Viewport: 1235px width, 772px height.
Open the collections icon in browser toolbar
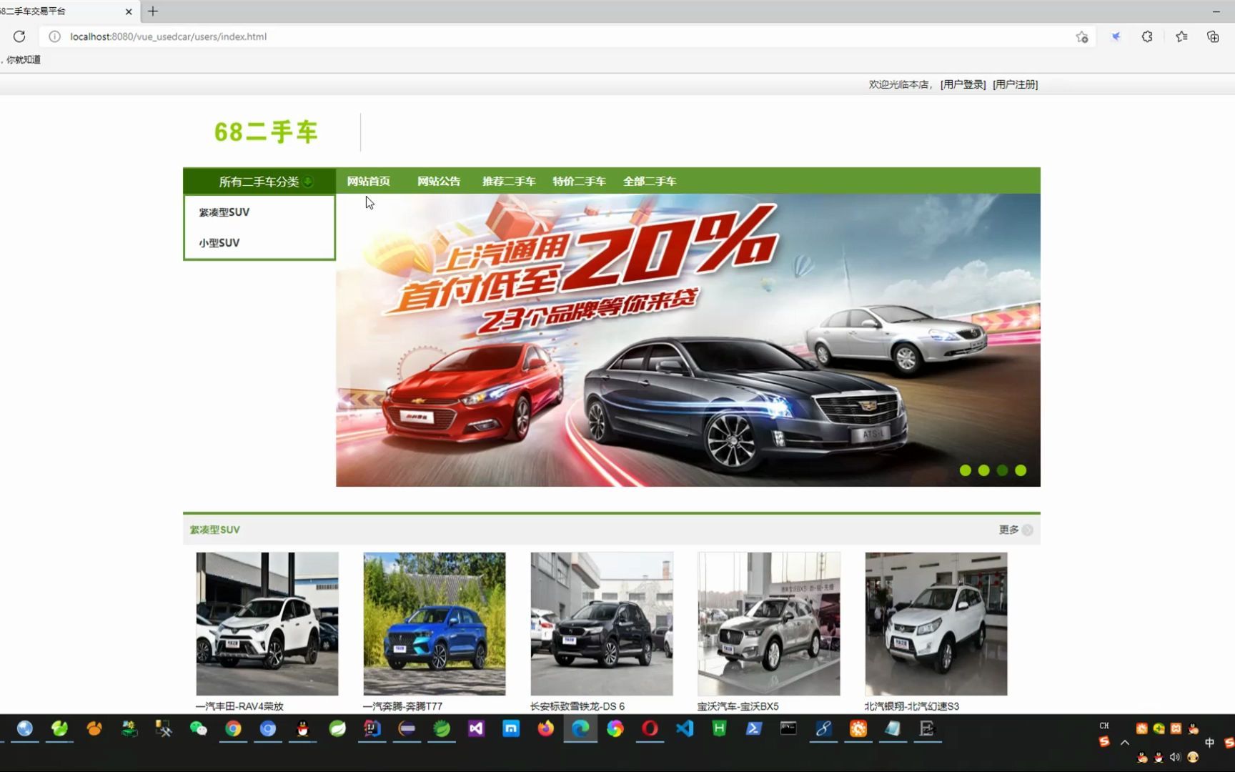click(1213, 36)
